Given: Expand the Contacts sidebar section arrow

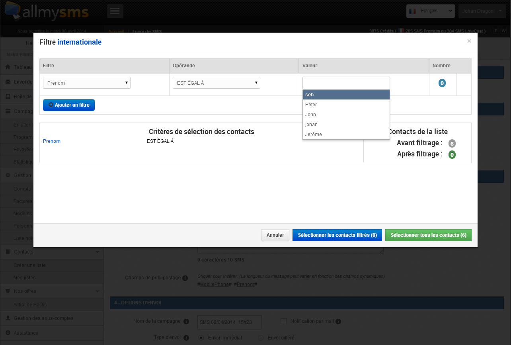Looking at the screenshot, I should [98, 252].
